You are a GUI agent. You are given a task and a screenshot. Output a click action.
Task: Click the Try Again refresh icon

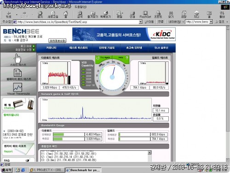coord(98,58)
